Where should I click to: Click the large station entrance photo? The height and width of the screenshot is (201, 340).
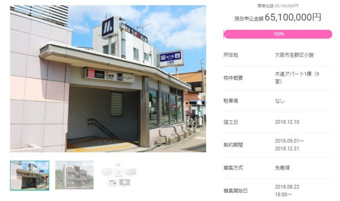click(x=108, y=79)
